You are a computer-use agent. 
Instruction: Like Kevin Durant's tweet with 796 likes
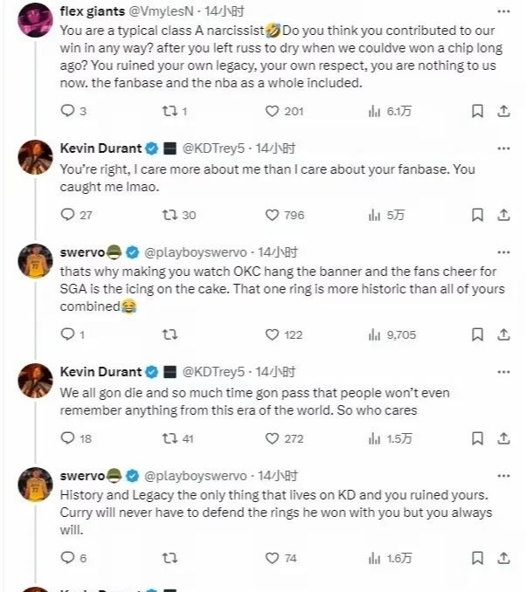tap(273, 215)
